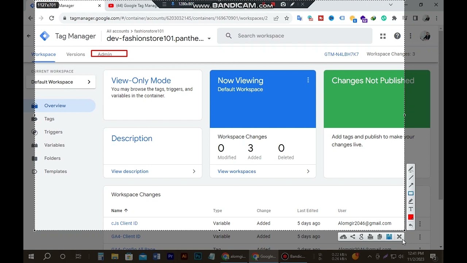Print the captured screenshot
Viewport: 467px width, 263px height.
pyautogui.click(x=370, y=237)
